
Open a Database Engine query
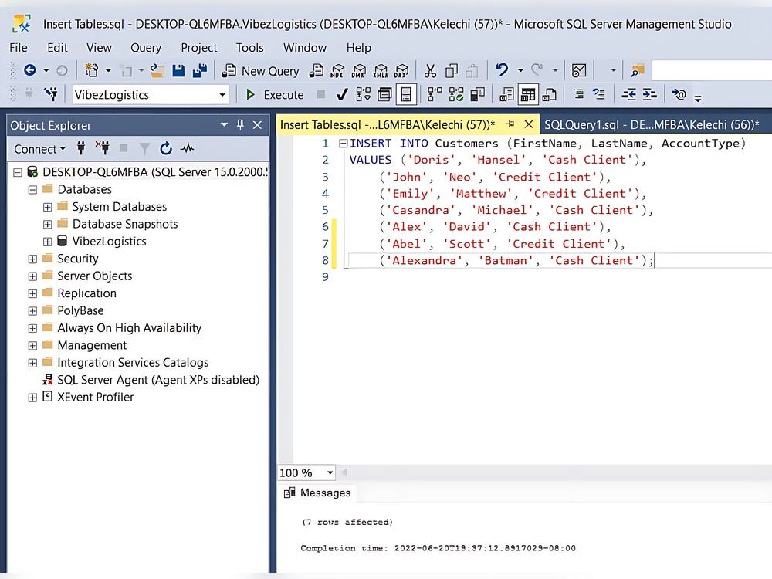point(316,70)
